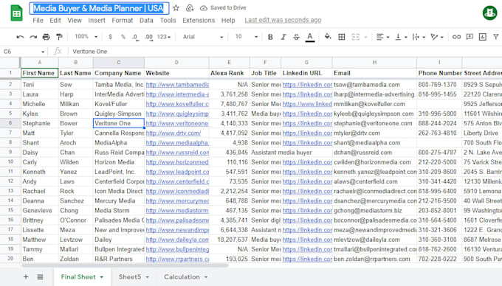502x286 pixels.
Task: Toggle bold formatting
Action: 270,37
